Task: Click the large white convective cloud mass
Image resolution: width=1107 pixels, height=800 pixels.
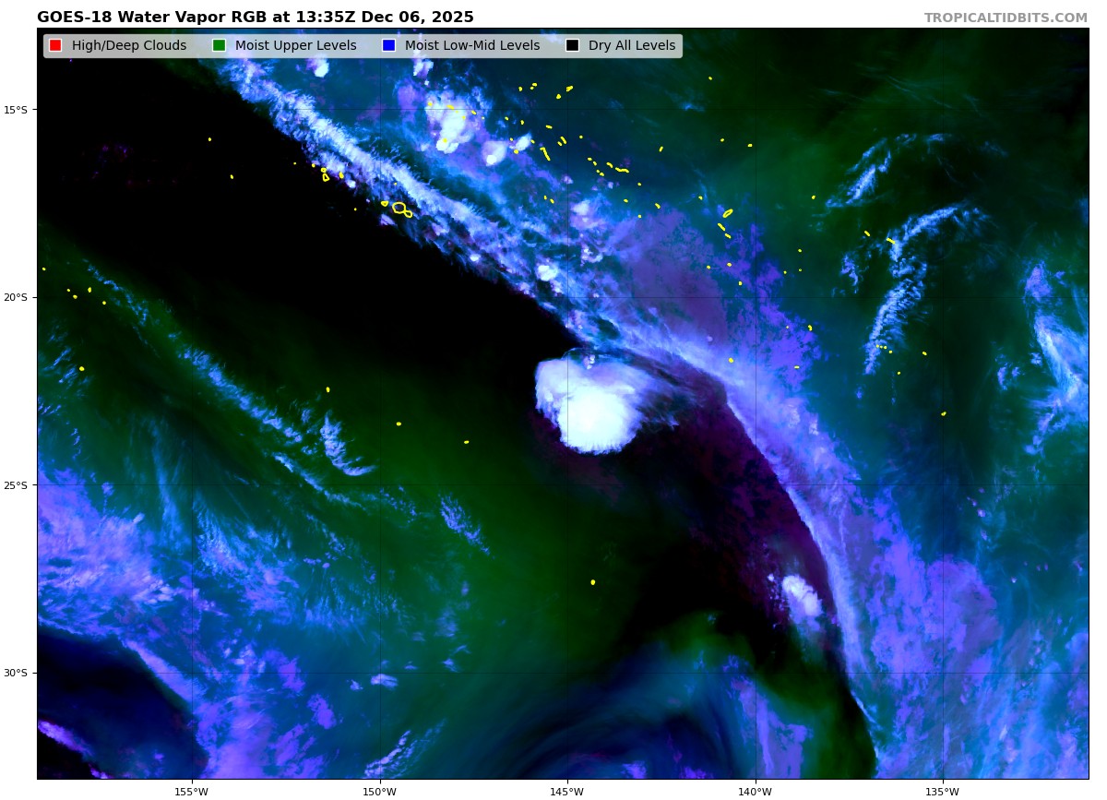Action: 590,406
